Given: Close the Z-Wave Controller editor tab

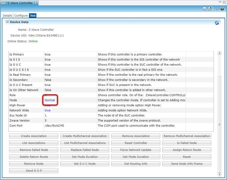Looking at the screenshot, I should click(35, 3).
